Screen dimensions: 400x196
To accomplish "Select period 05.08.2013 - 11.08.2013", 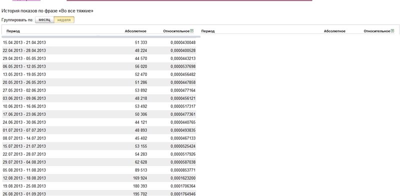I will (x=24, y=170).
